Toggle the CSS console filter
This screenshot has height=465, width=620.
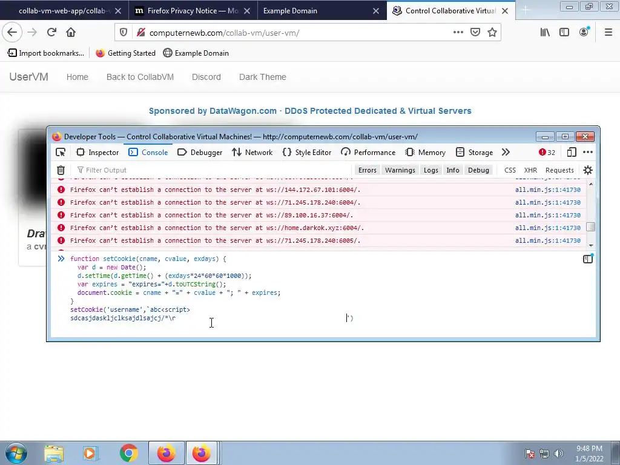coord(510,170)
